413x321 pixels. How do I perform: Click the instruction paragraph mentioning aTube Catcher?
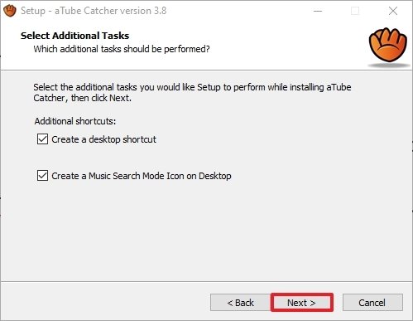[192, 92]
